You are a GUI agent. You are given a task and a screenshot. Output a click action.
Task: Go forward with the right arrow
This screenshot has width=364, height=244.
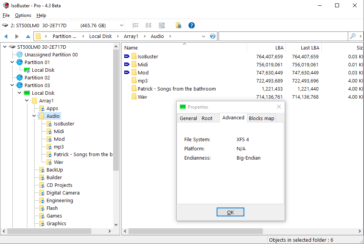17,36
